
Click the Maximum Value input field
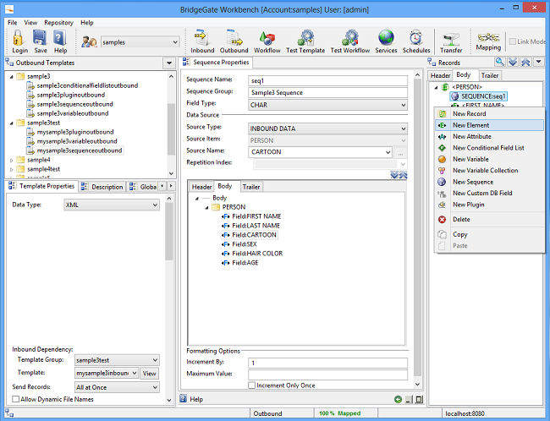click(x=327, y=375)
